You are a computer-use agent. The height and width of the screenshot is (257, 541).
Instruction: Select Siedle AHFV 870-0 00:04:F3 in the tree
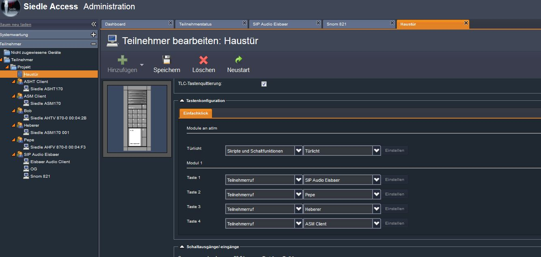tap(58, 147)
